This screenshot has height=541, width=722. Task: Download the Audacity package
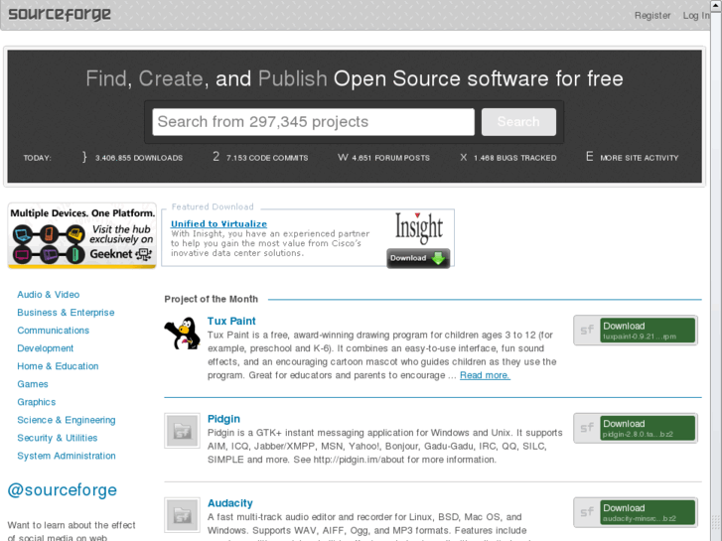pos(635,513)
